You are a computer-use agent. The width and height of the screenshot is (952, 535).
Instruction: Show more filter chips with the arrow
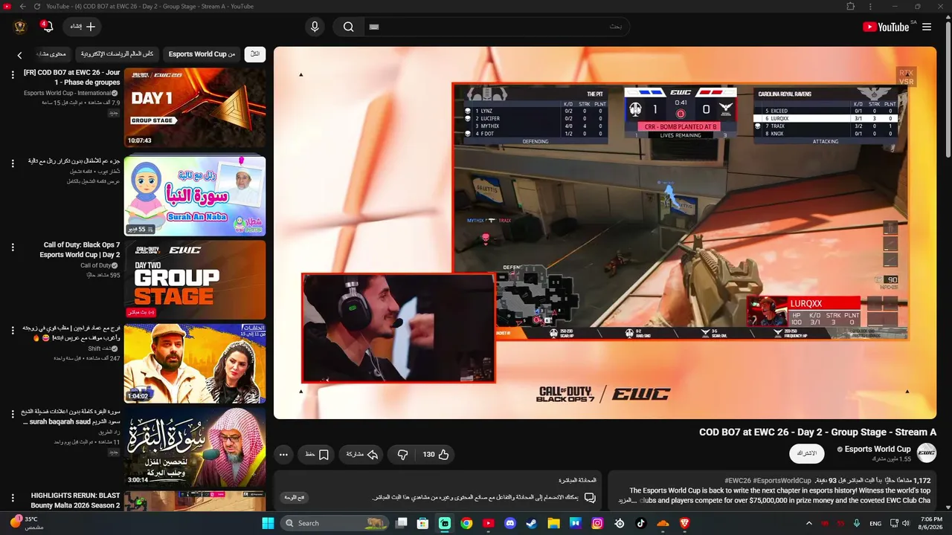point(20,55)
